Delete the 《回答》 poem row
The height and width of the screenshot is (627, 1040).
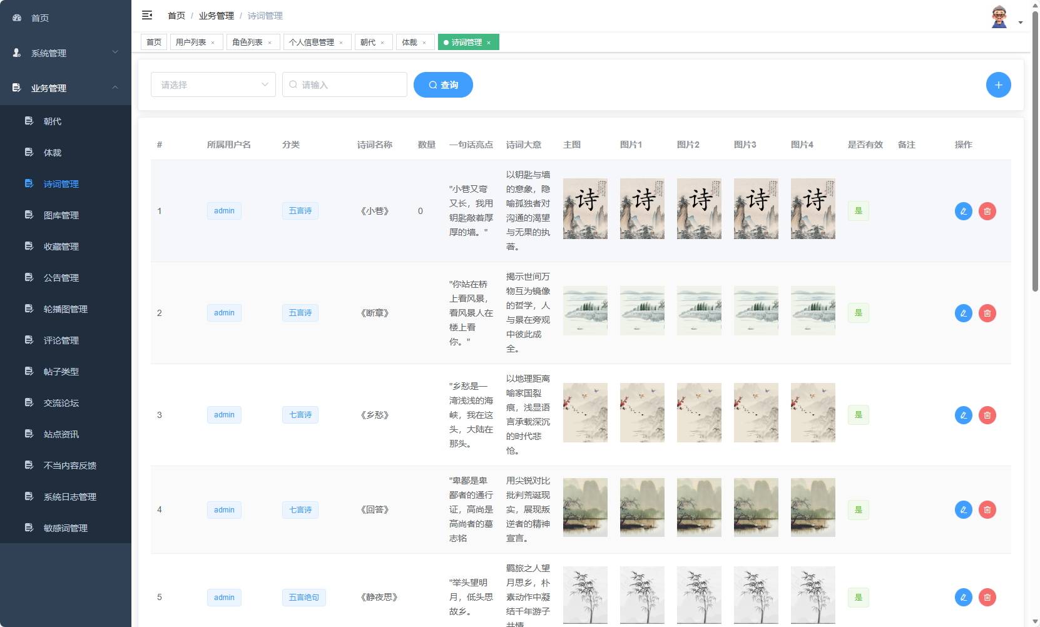click(987, 510)
